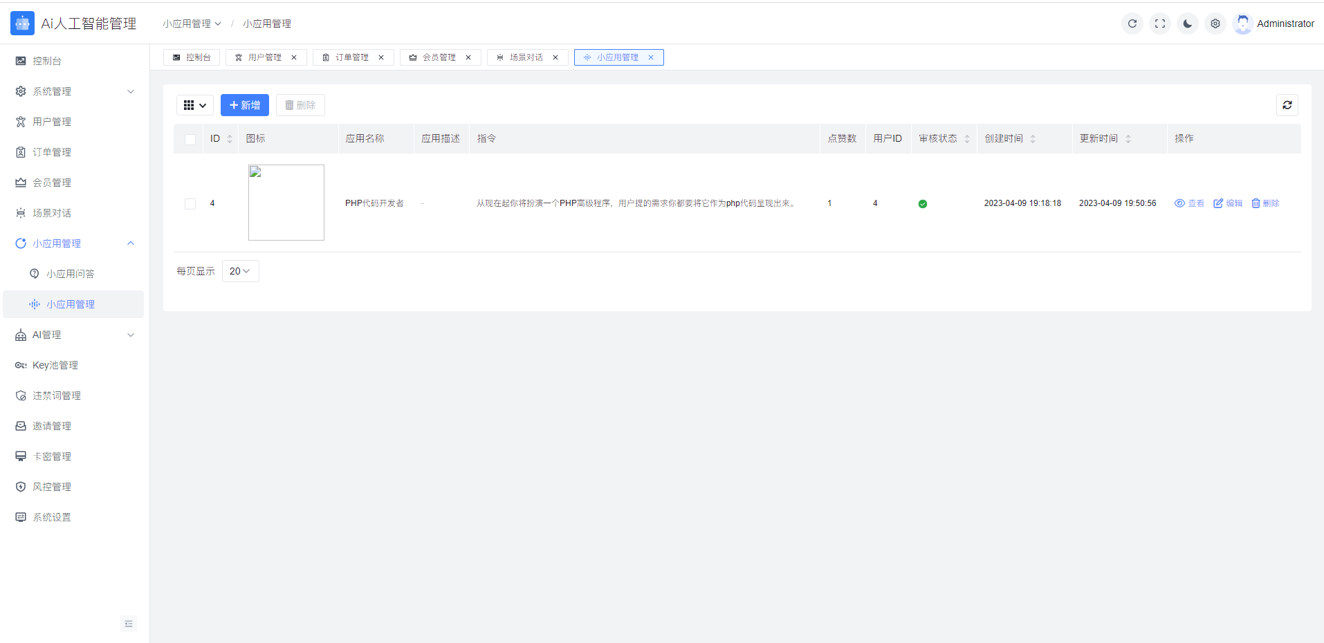
Task: Refresh the table with reload button
Action: pos(1287,105)
